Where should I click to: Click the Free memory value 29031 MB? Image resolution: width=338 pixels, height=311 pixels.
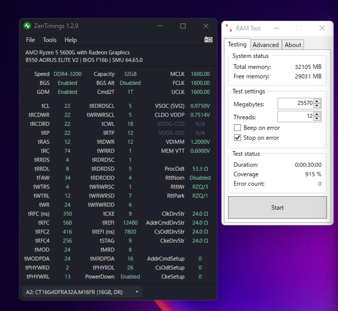tap(308, 76)
